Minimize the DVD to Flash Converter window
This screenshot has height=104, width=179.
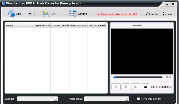[x=167, y=4]
